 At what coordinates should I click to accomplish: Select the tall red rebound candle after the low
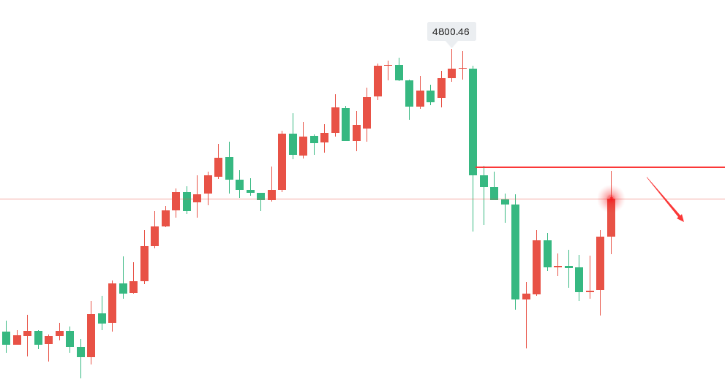[x=536, y=267]
